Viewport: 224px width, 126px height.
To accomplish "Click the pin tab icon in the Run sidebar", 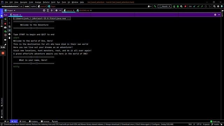I will point(5,44).
